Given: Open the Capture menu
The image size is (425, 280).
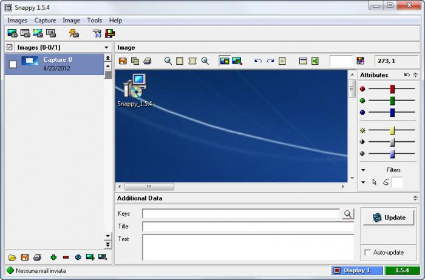Looking at the screenshot, I should coord(45,21).
